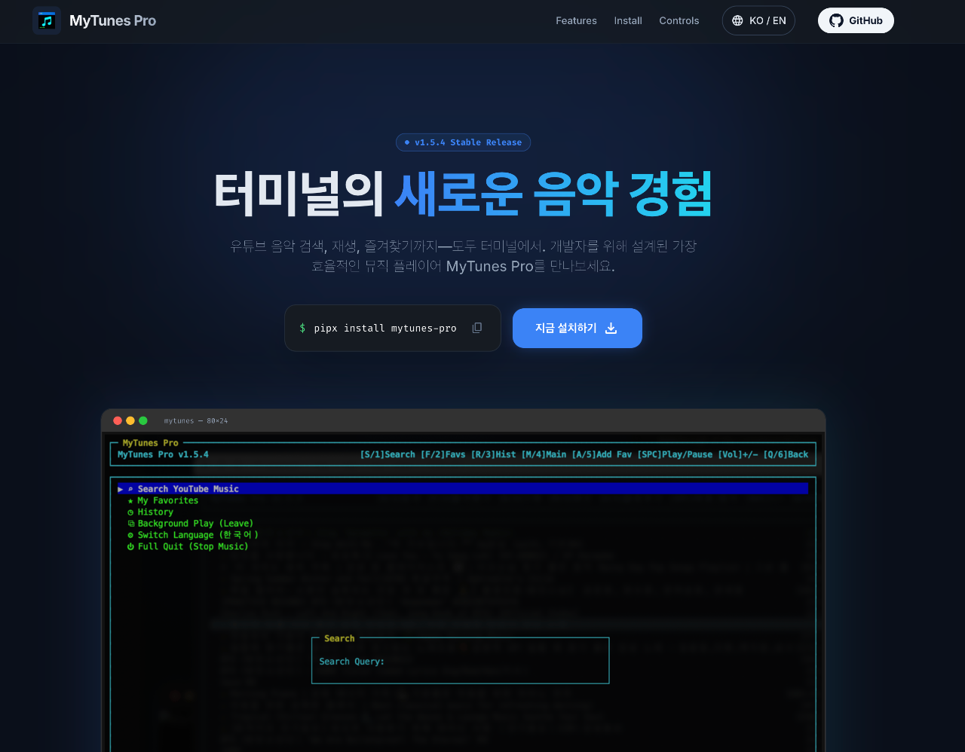Select Switch Language item in terminal
Screen dimensions: 965x752
[198, 535]
